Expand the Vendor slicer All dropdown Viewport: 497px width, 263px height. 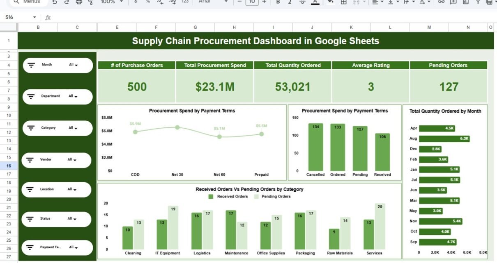point(72,160)
